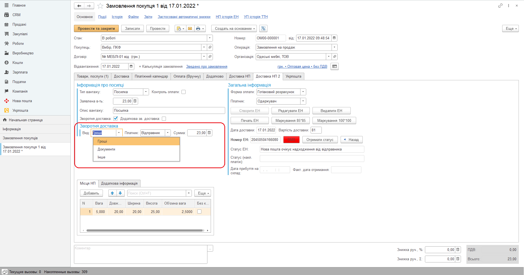Open Додаткова інформація tab

coord(119,183)
